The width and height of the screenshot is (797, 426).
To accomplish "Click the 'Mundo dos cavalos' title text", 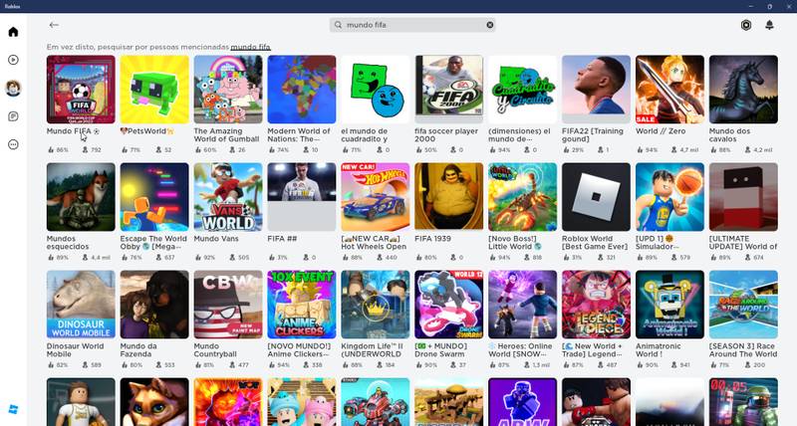I will click(x=729, y=134).
